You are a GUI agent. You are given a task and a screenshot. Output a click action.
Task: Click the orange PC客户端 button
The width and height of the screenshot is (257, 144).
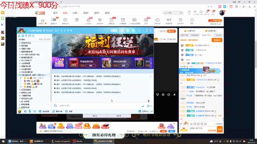215,20
